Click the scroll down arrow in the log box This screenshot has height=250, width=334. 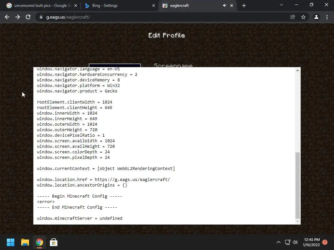coord(297,221)
